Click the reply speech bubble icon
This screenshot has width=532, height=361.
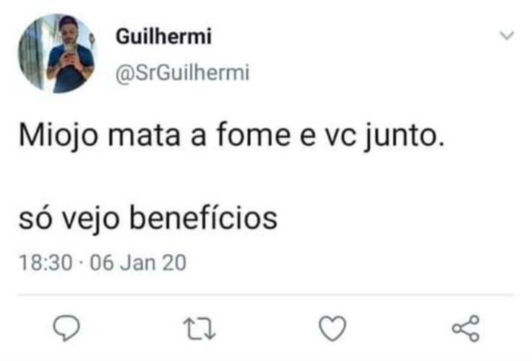(66, 329)
